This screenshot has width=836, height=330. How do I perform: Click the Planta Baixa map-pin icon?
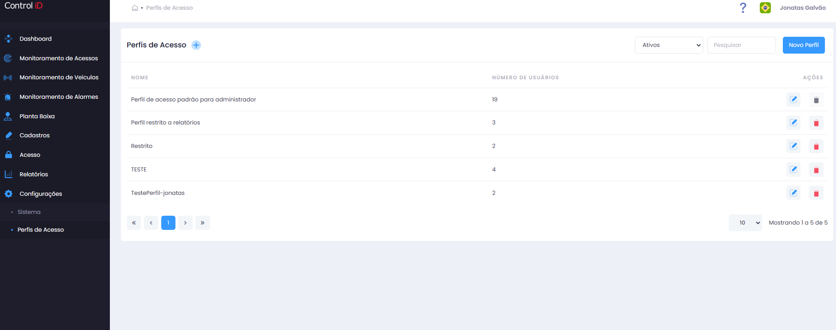click(x=8, y=116)
